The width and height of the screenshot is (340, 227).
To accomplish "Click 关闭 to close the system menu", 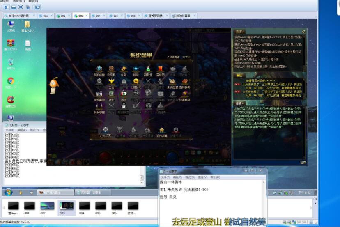I will (186, 57).
